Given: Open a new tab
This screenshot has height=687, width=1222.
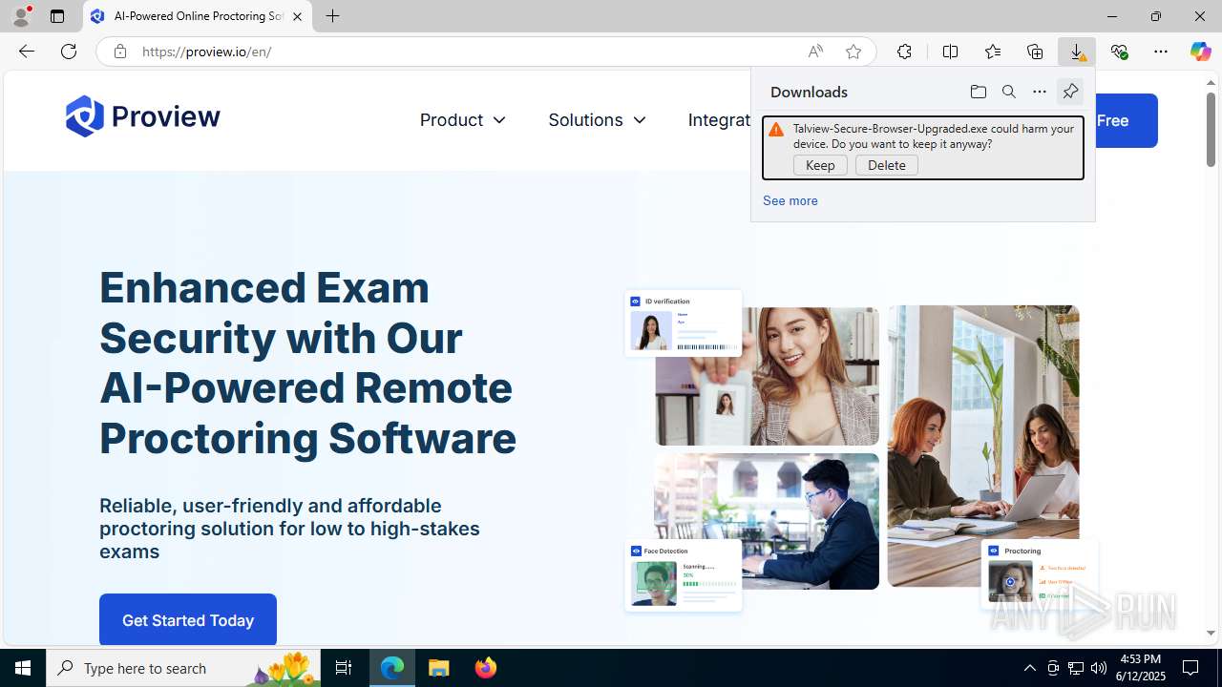Looking at the screenshot, I should (332, 16).
